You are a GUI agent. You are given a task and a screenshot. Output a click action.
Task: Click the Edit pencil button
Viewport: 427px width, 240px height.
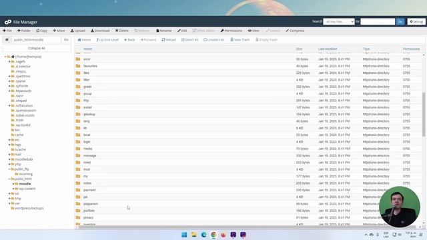(182, 31)
